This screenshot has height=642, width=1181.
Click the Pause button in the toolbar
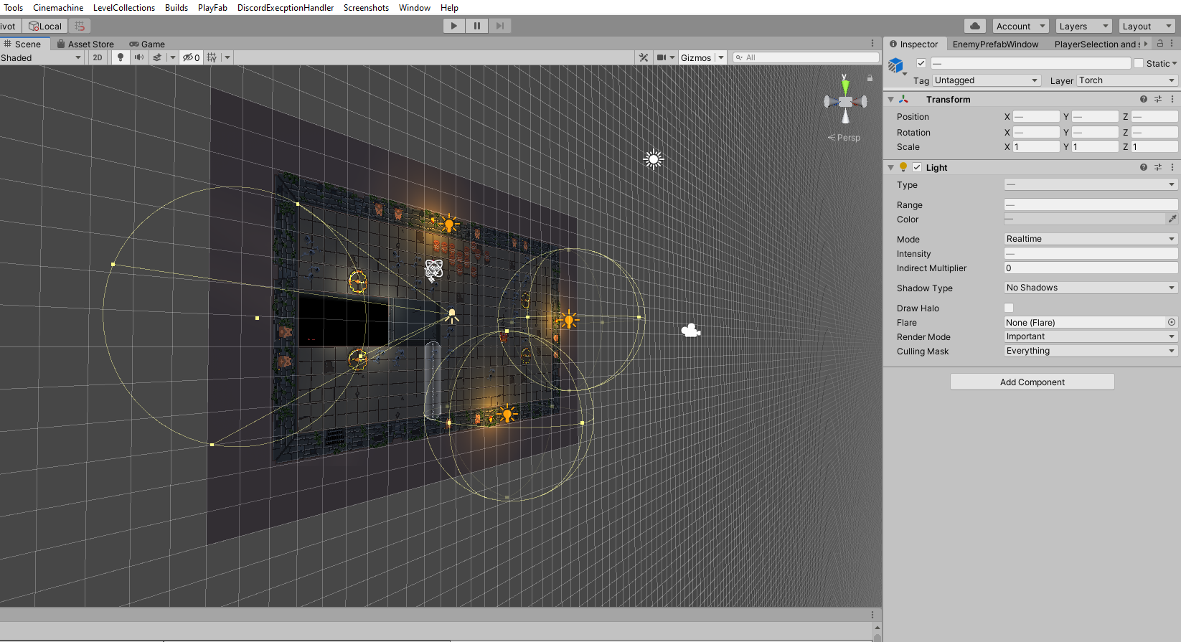pyautogui.click(x=477, y=26)
